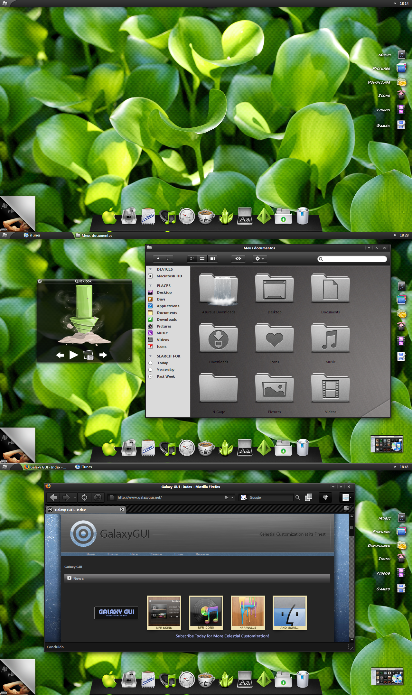The image size is (412, 695).
Task: Select the Desktop folder in file pane
Action: [x=275, y=288]
